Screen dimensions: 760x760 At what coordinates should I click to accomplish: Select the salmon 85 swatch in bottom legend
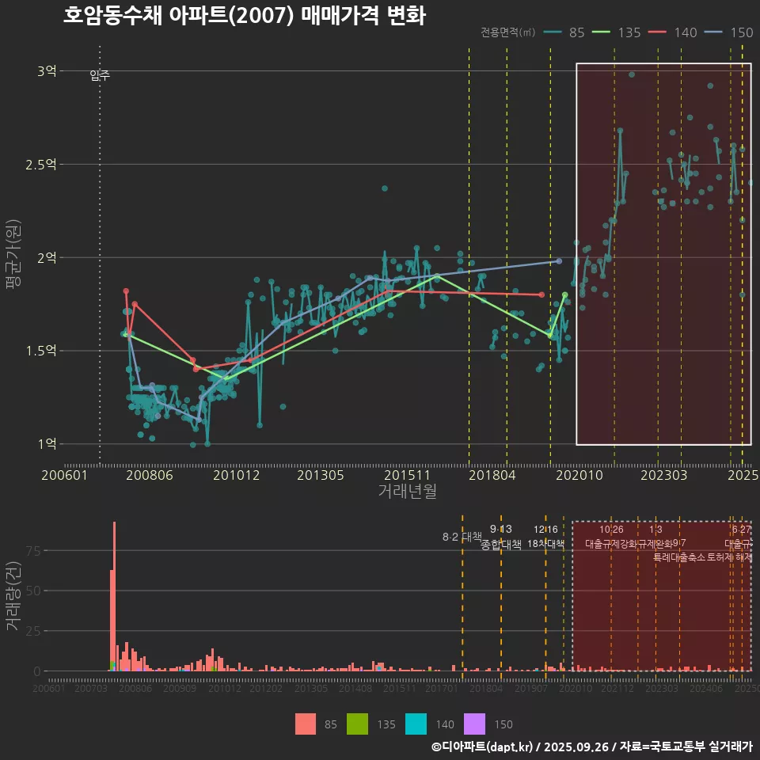(305, 724)
